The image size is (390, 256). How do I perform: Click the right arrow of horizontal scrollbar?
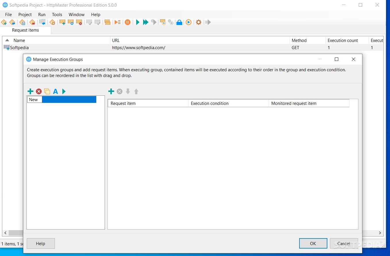pyautogui.click(x=380, y=233)
